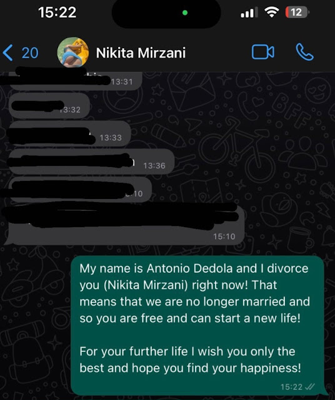The height and width of the screenshot is (400, 335).
Task: Start a voice call via phone icon
Action: coord(304,52)
